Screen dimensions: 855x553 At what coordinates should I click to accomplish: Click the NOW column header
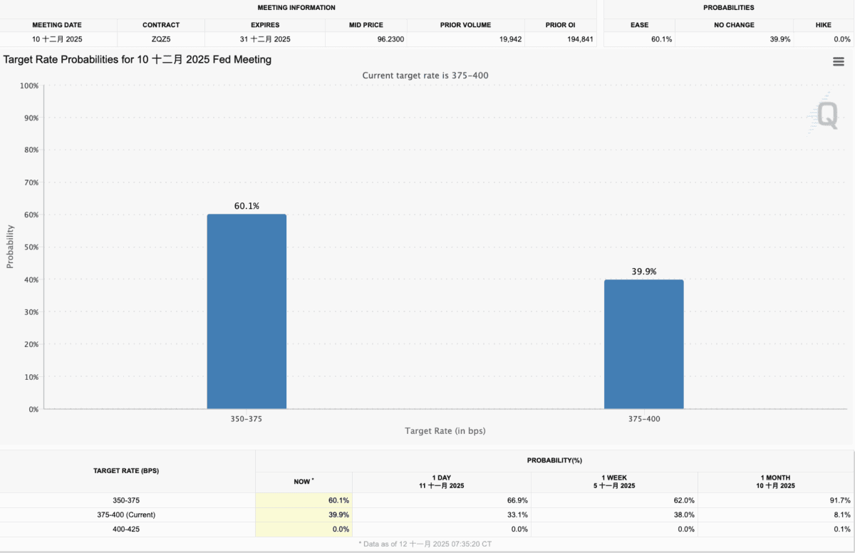(303, 482)
